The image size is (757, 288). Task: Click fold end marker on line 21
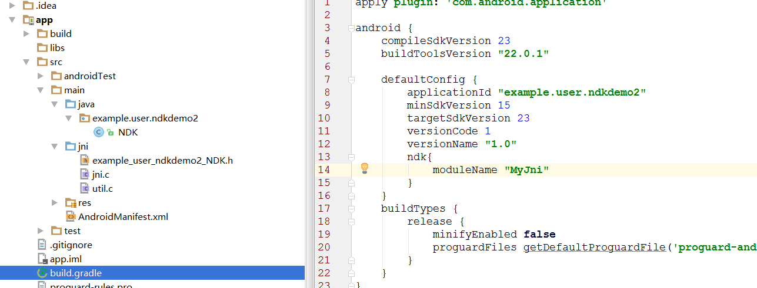coord(351,260)
